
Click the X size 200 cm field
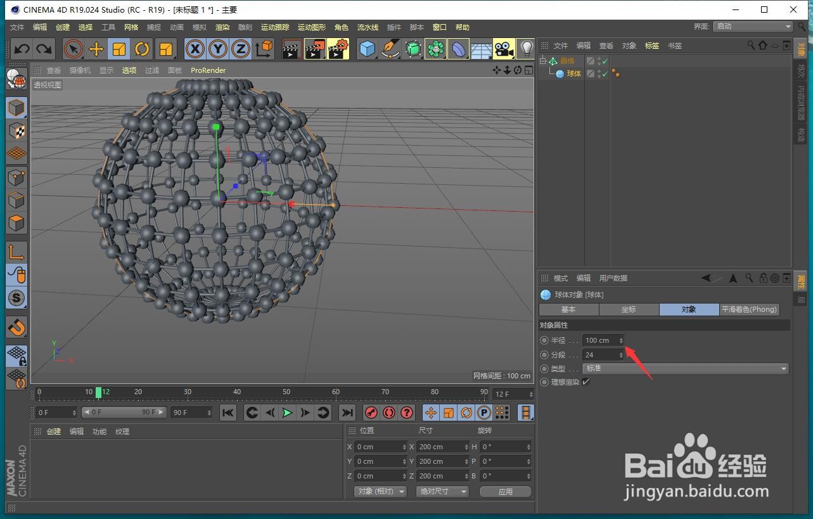click(x=444, y=447)
